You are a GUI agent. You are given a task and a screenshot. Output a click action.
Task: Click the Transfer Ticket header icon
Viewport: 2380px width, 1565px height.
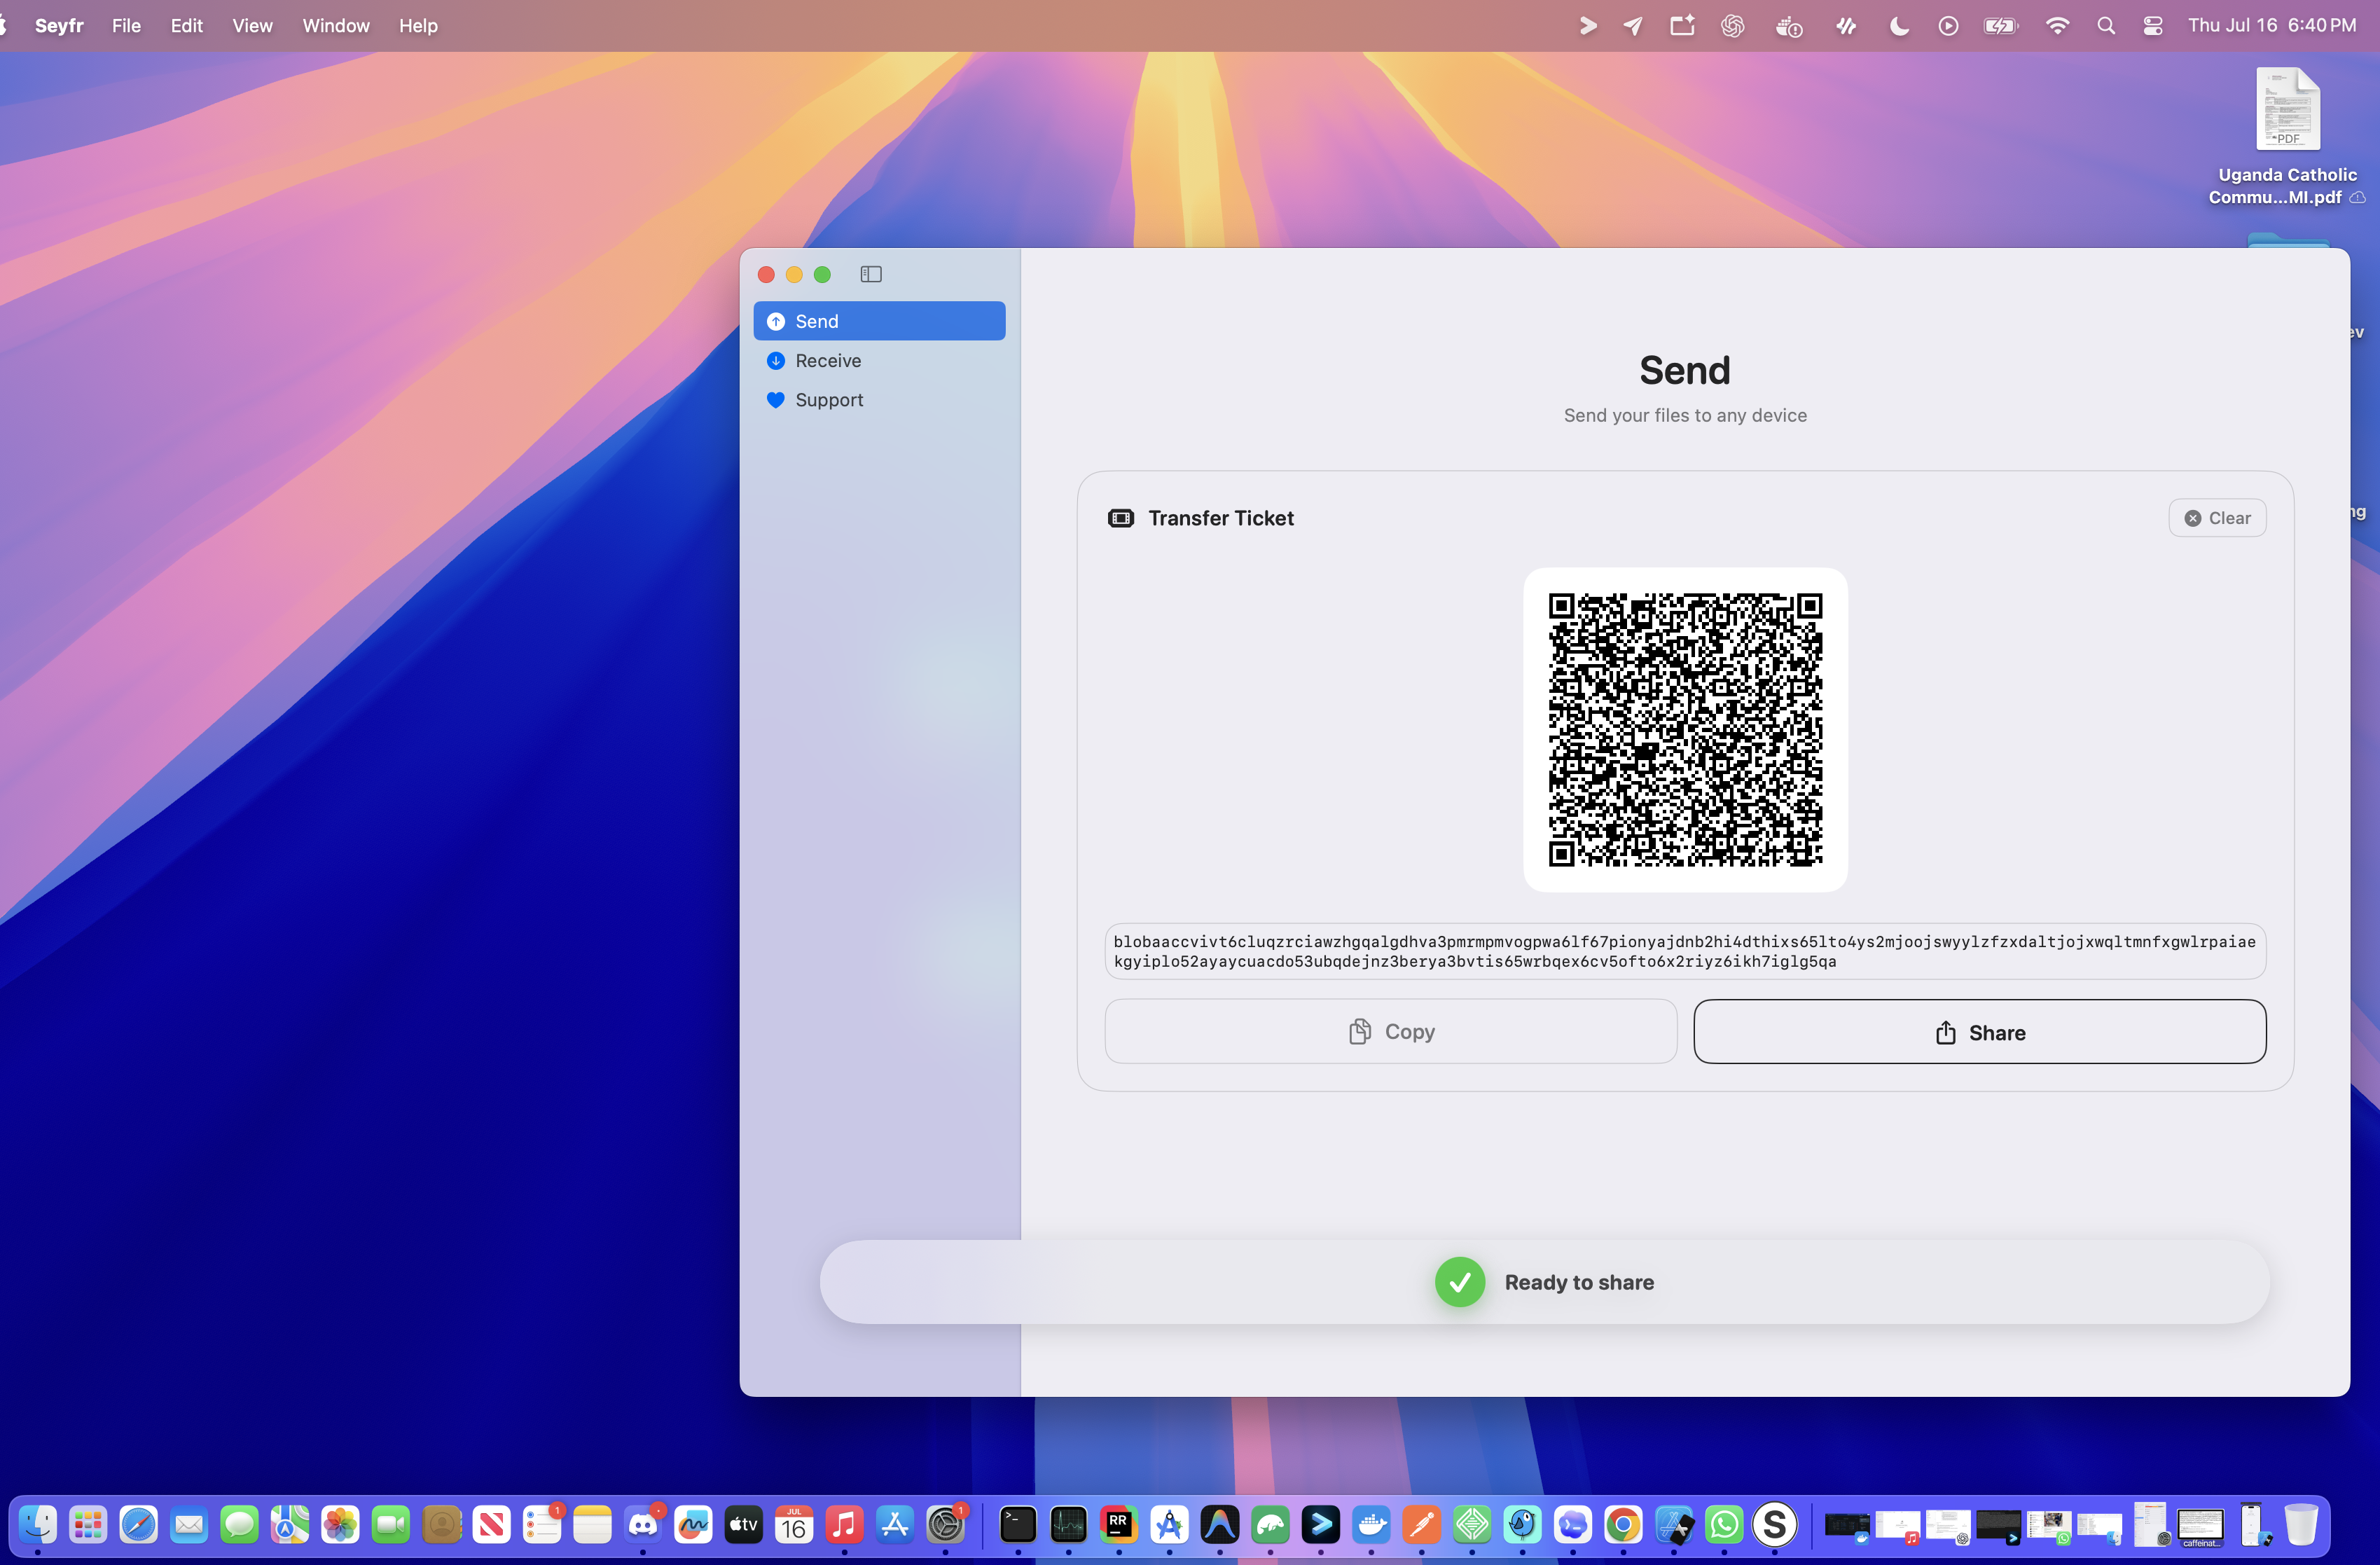[1120, 518]
